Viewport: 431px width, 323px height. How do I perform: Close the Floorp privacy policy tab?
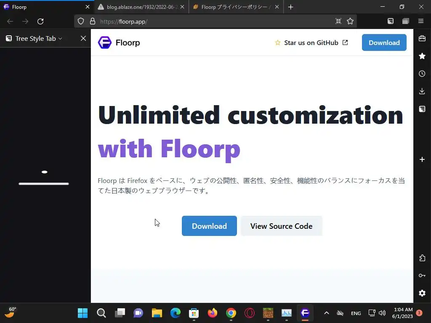(277, 7)
